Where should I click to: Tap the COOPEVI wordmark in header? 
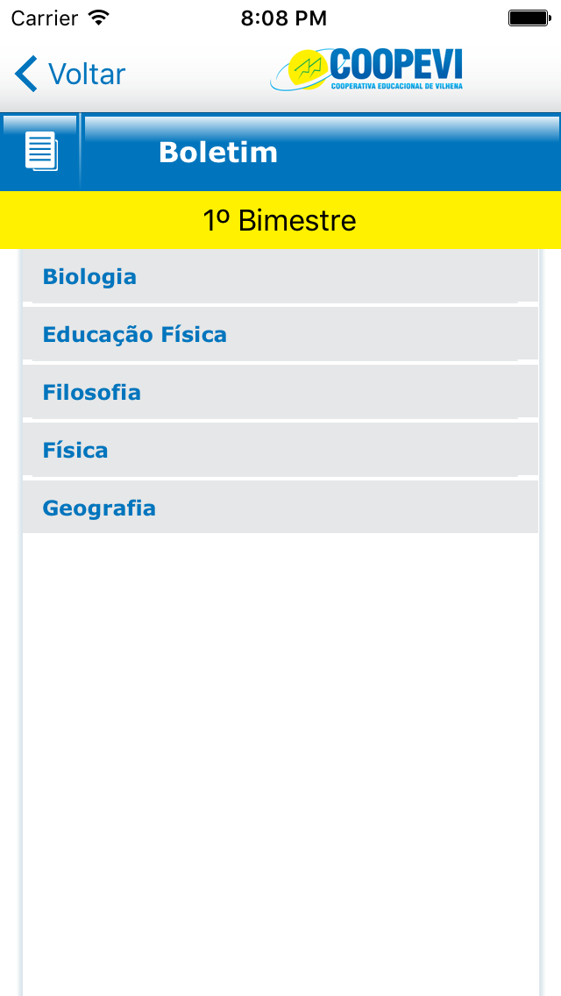396,64
